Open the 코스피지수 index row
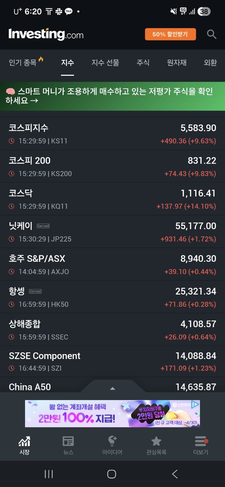This screenshot has width=225, height=487. 112,134
